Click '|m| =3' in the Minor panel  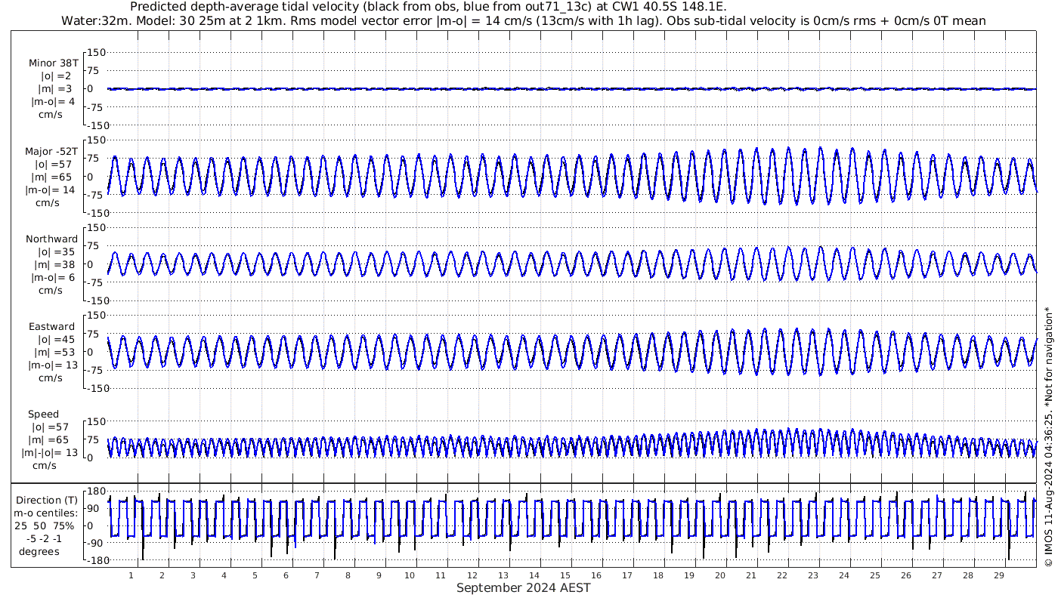[57, 89]
